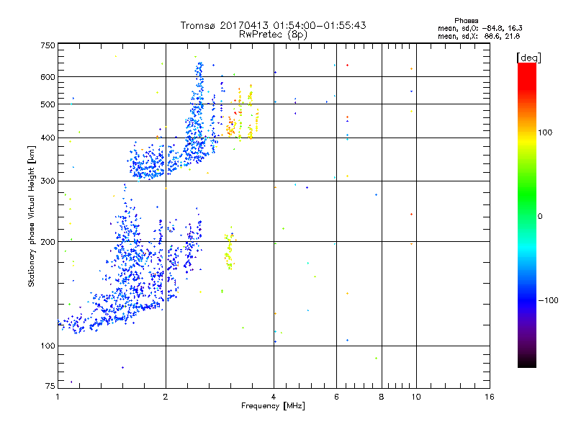Viewport: 576px width, 432px height.
Task: Click the '750' height tick label
Action: [x=48, y=45]
